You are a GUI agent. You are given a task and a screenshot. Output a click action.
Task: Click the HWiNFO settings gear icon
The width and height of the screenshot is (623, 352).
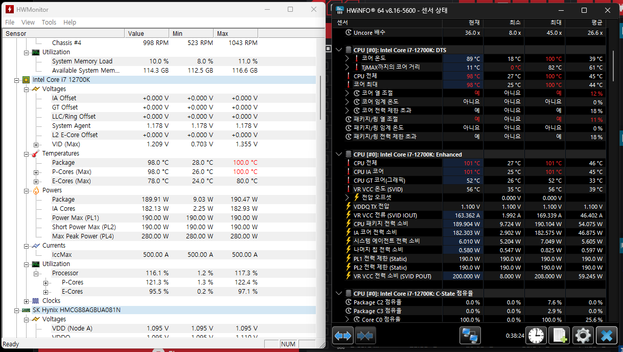point(583,336)
